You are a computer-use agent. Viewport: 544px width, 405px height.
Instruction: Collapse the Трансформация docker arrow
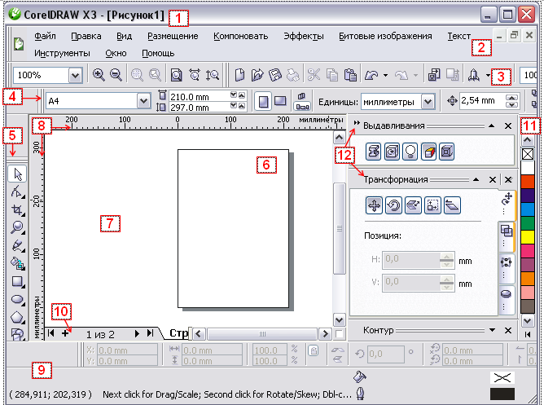pyautogui.click(x=476, y=179)
